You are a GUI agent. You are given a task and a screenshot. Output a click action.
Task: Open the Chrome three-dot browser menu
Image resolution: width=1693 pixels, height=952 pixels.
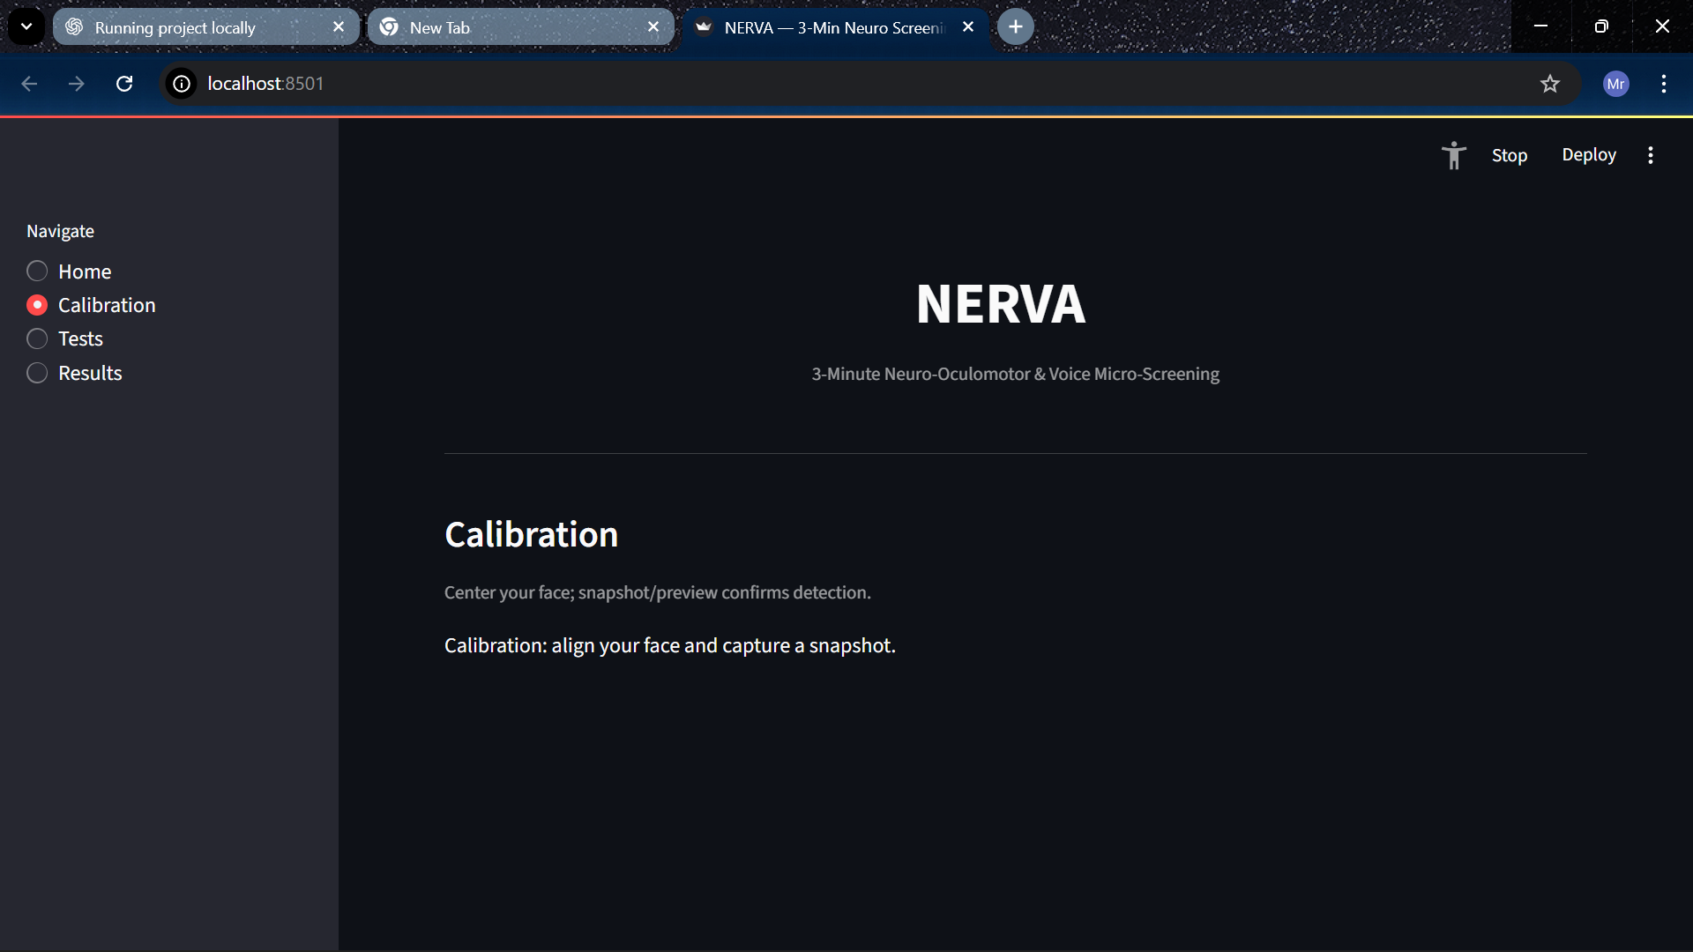1663,84
